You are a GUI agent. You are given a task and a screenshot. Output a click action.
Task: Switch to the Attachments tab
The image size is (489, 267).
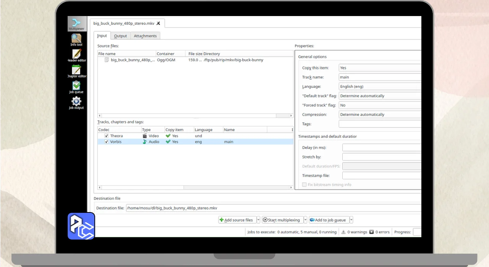(145, 36)
